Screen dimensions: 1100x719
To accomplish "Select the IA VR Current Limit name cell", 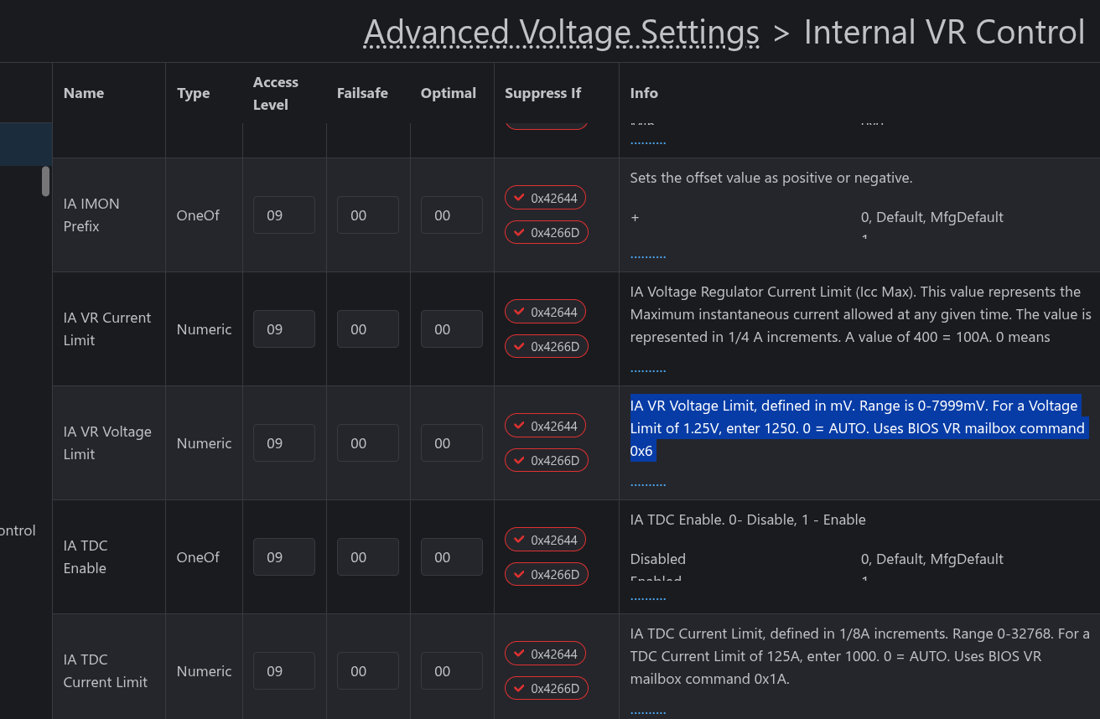I will tap(107, 328).
